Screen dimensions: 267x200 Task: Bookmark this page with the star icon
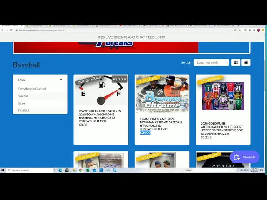click(x=240, y=30)
